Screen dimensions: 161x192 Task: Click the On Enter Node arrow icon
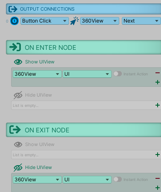click(15, 47)
